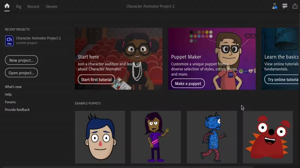The height and width of the screenshot is (168, 300).
Task: Select the blue-haired face example puppet
Action: (100, 137)
